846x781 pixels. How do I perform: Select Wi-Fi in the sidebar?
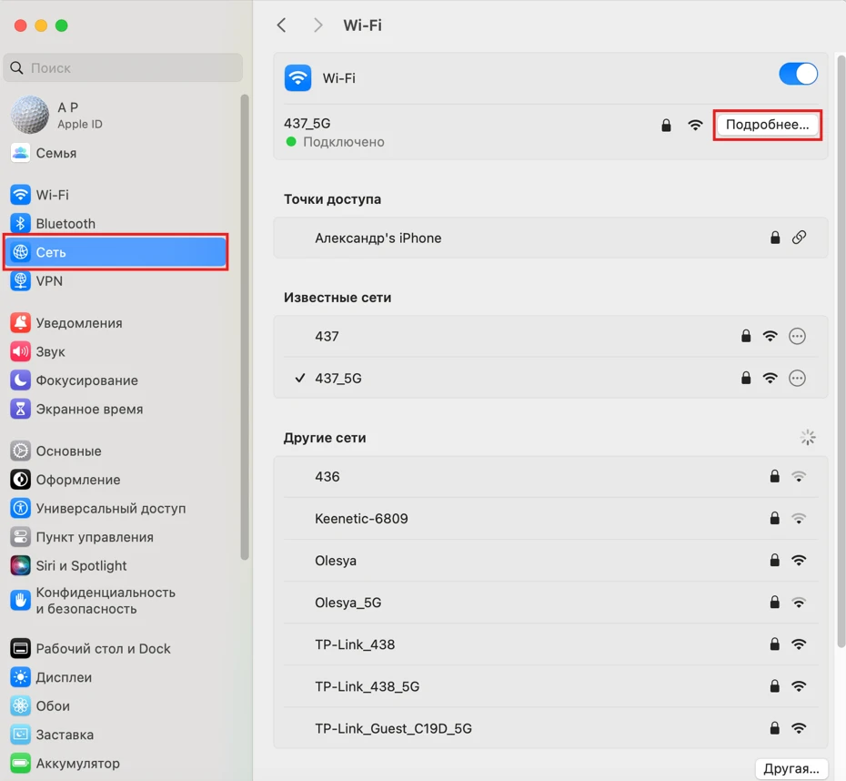pyautogui.click(x=116, y=194)
